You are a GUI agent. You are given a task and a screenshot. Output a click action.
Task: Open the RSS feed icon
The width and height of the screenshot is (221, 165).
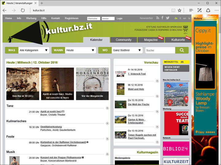coord(157,18)
